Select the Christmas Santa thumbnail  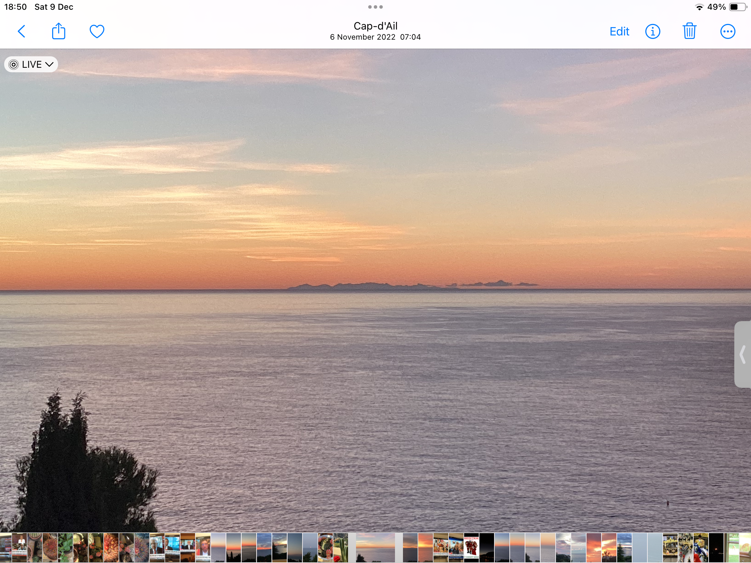(471, 548)
